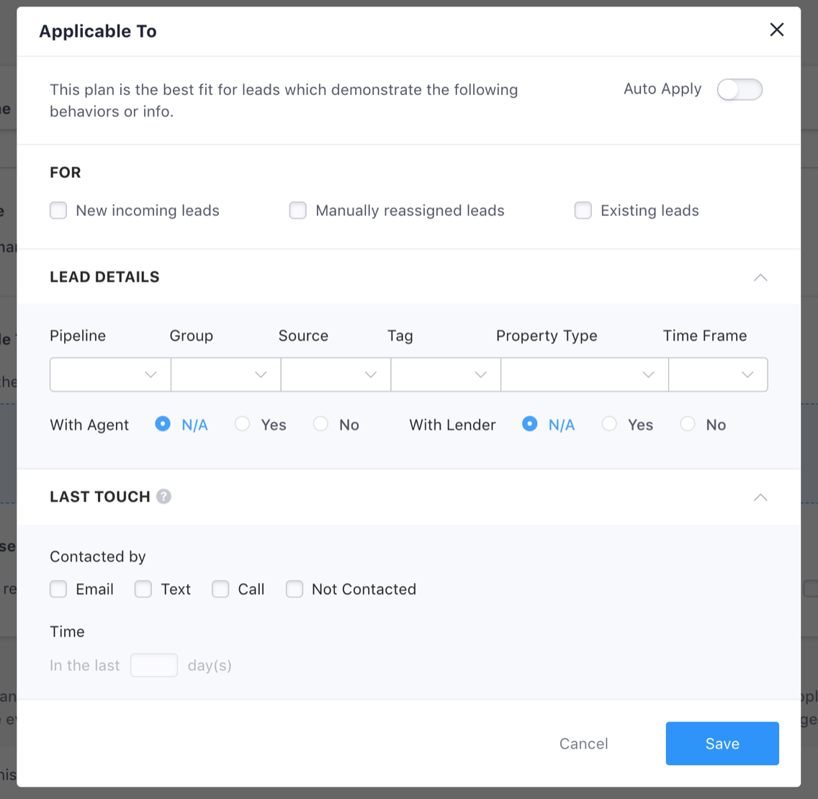
Task: Close the Applicable To dialog
Action: [x=776, y=30]
